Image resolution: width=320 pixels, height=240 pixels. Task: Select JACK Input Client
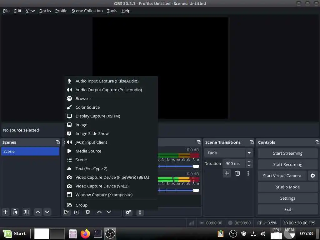click(x=111, y=142)
